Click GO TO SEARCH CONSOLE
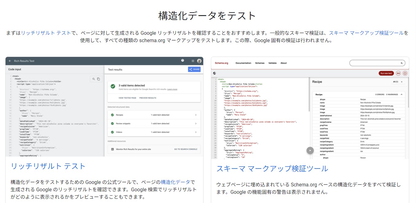 coord(186,149)
